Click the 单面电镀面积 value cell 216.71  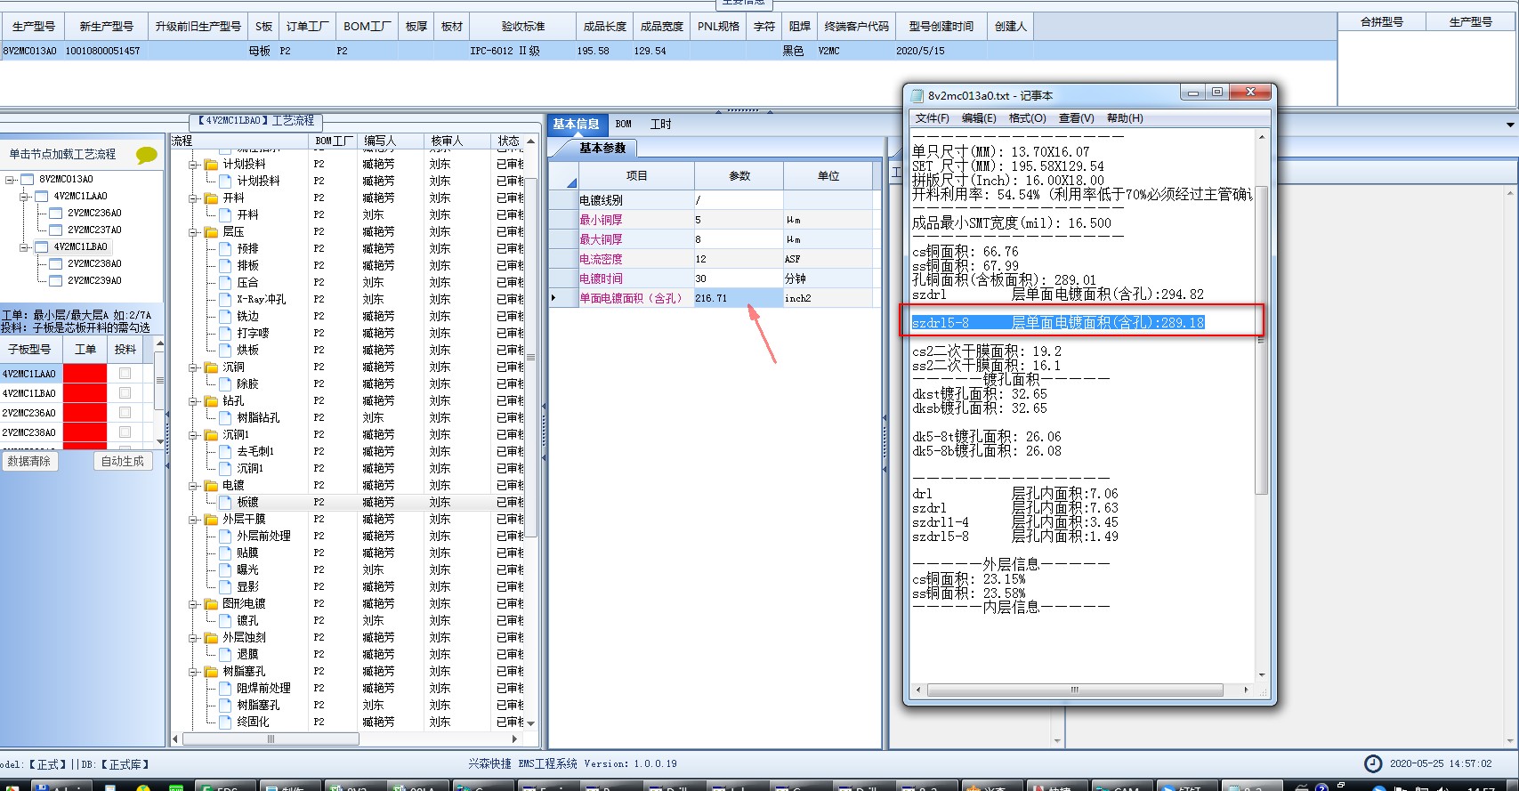point(739,298)
